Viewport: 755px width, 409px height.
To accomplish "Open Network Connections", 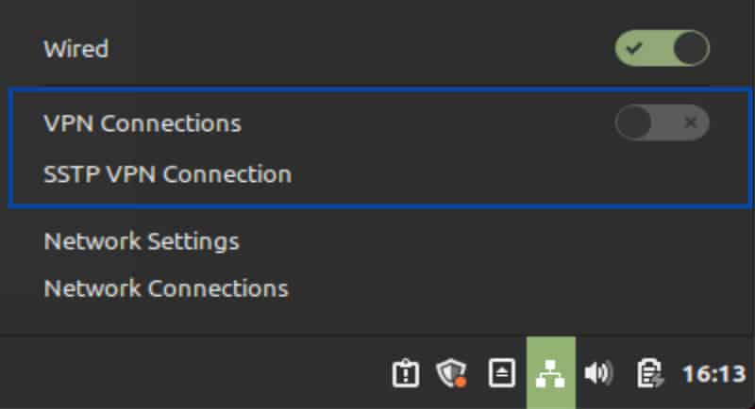I will (x=166, y=288).
